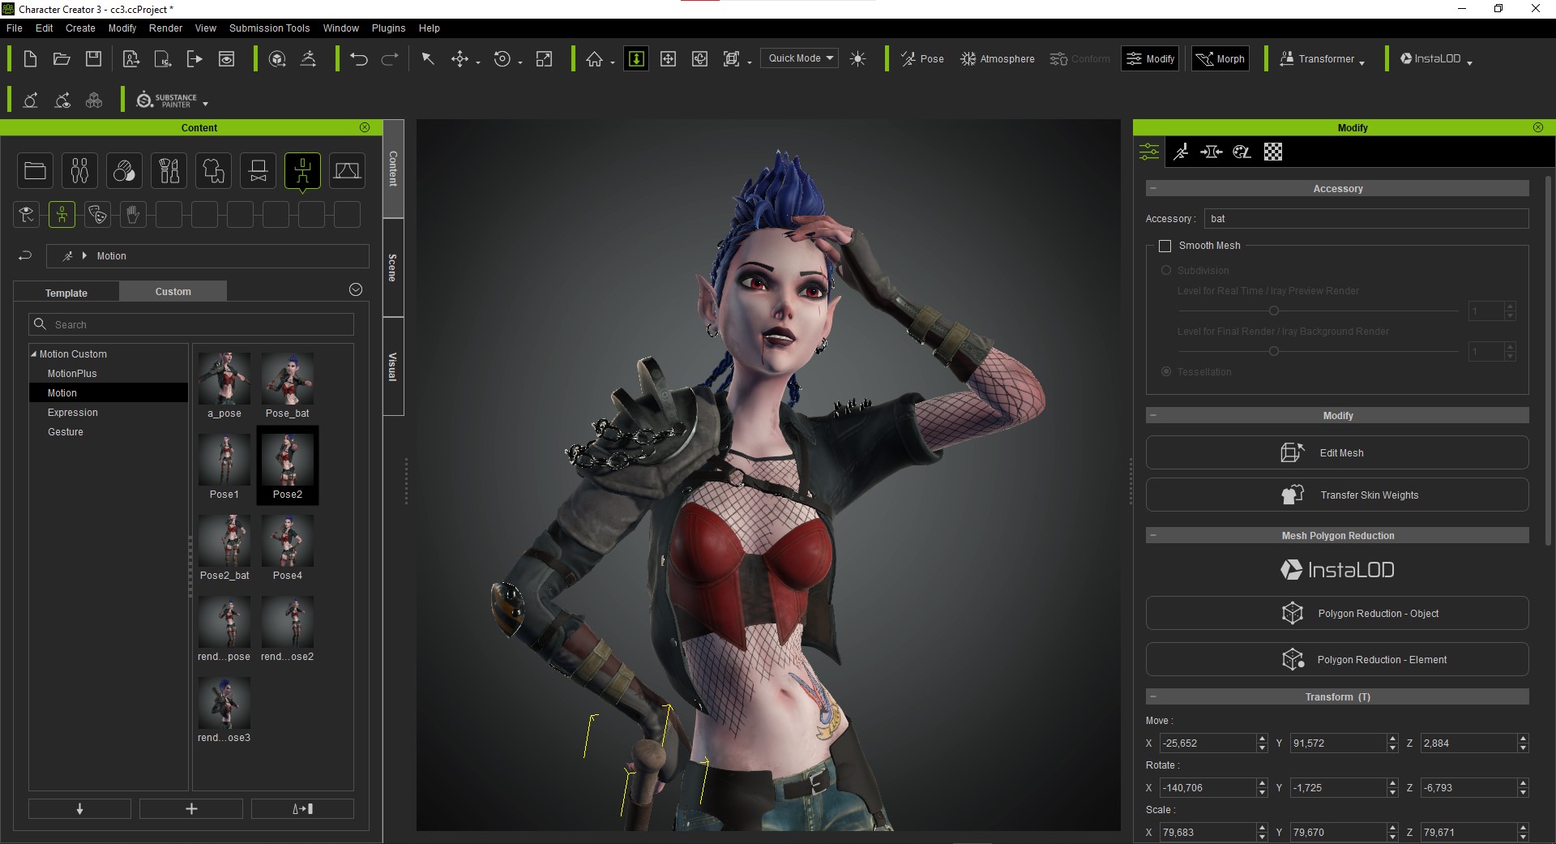The width and height of the screenshot is (1556, 844).
Task: Collapse the Motion Custom tree node
Action: (x=33, y=353)
